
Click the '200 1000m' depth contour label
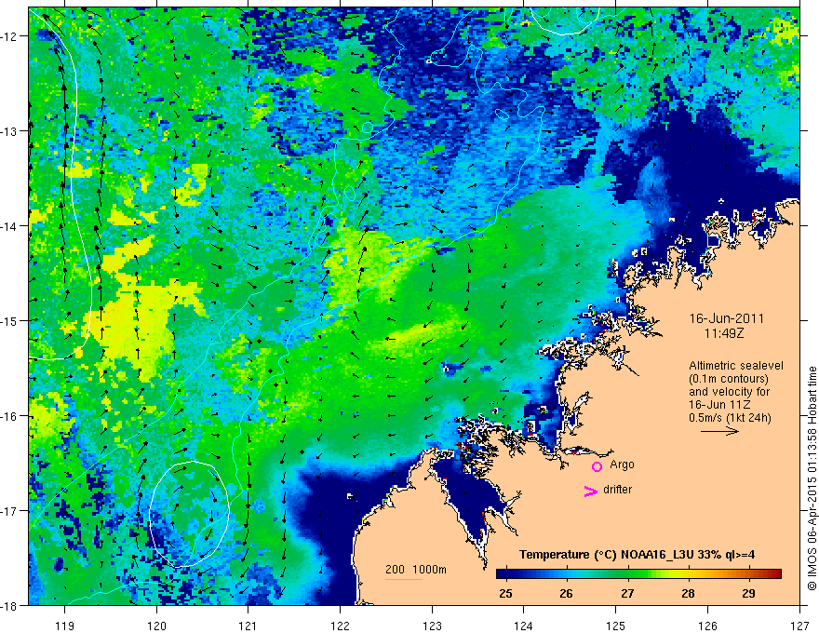click(x=416, y=570)
